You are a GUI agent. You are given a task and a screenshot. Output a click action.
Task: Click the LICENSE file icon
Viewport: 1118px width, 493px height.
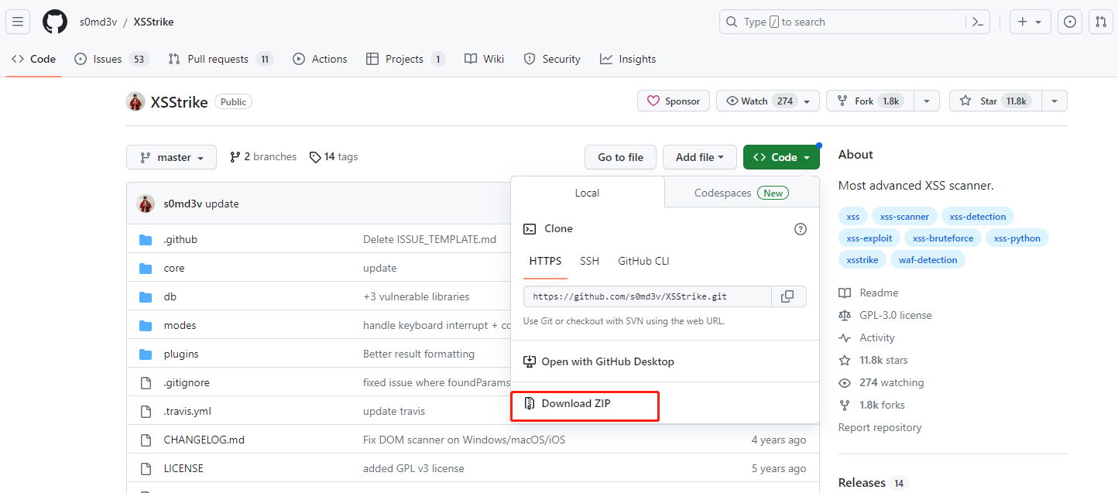tap(146, 469)
